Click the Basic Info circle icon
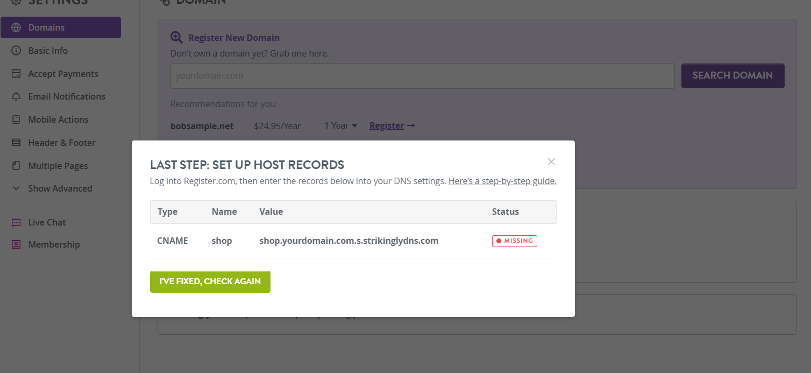Image resolution: width=811 pixels, height=373 pixels. [16, 51]
